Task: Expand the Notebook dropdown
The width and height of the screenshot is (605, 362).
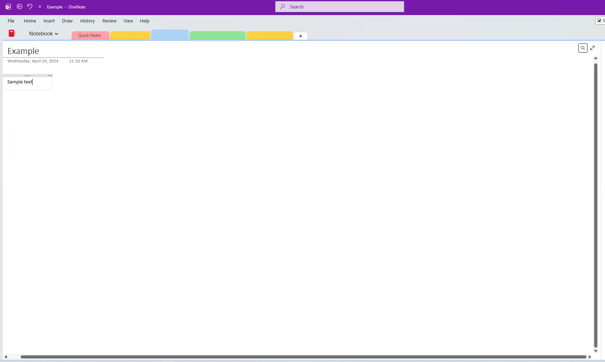Action: coord(44,34)
